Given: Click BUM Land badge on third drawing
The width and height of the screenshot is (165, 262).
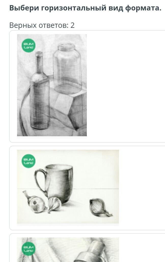Looking at the screenshot, I should coord(29,249).
